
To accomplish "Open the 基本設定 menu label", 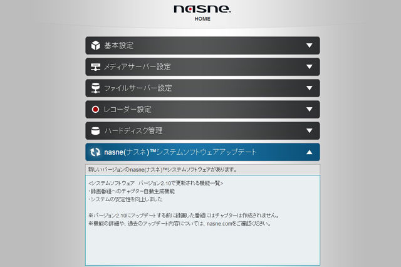I will [118, 46].
